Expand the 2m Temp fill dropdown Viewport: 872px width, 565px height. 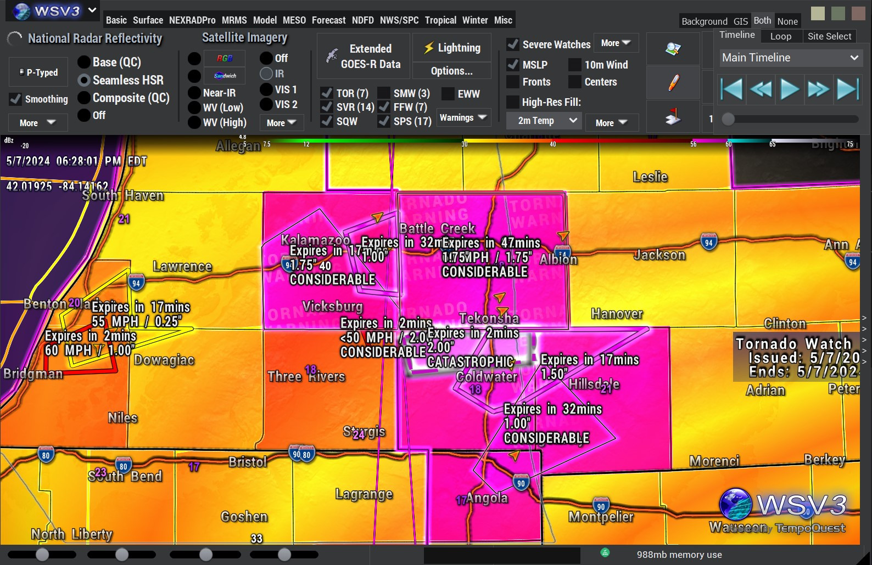pyautogui.click(x=544, y=121)
